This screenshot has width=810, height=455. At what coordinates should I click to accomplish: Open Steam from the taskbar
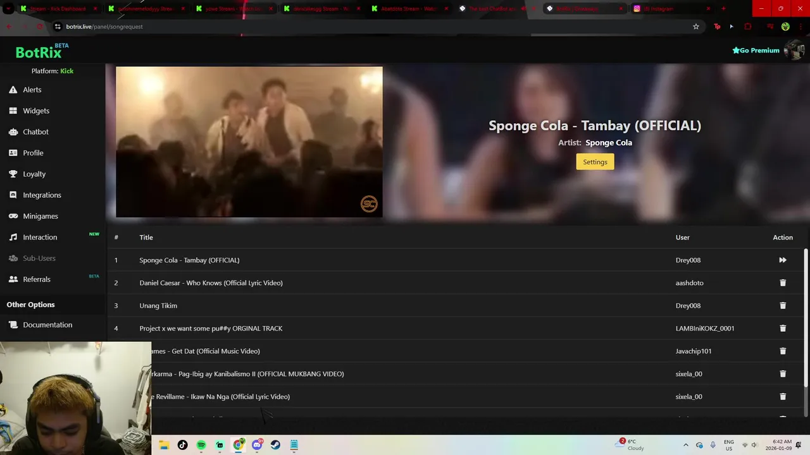275,445
